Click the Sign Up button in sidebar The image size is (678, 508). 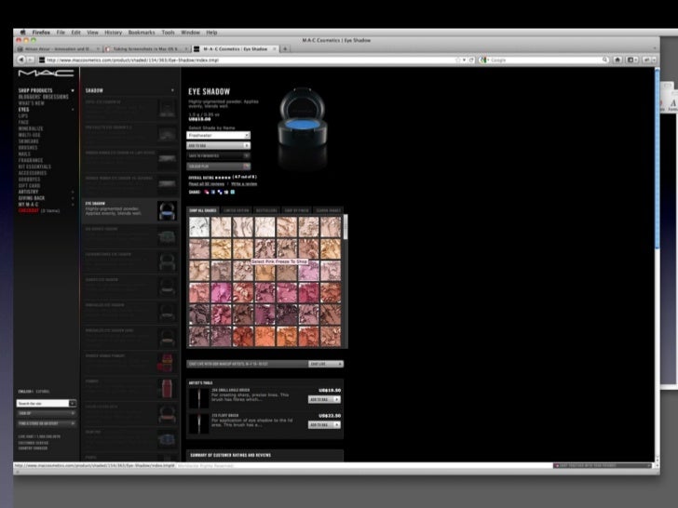(47, 413)
